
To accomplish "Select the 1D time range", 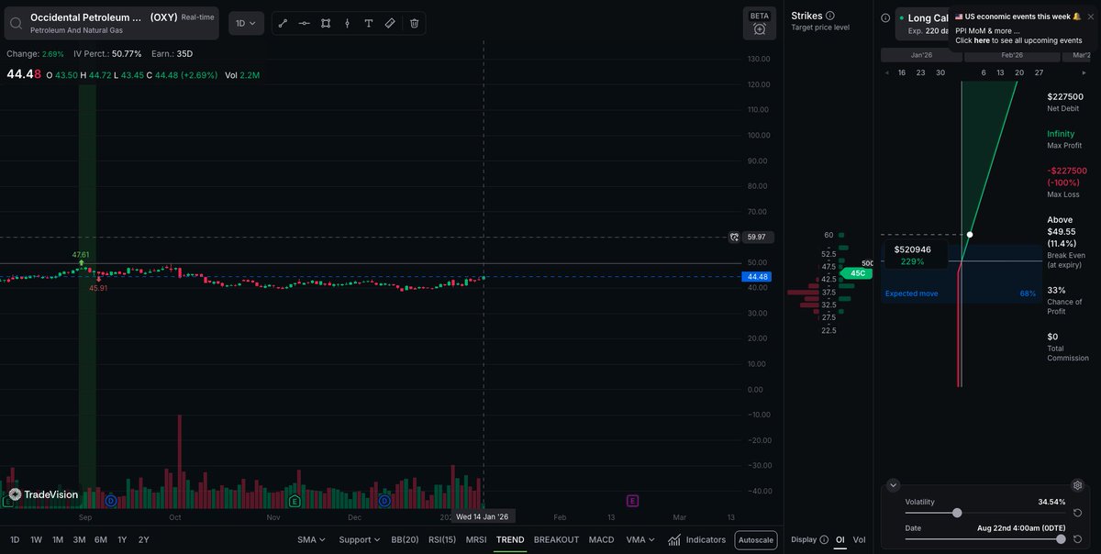I will tap(14, 539).
